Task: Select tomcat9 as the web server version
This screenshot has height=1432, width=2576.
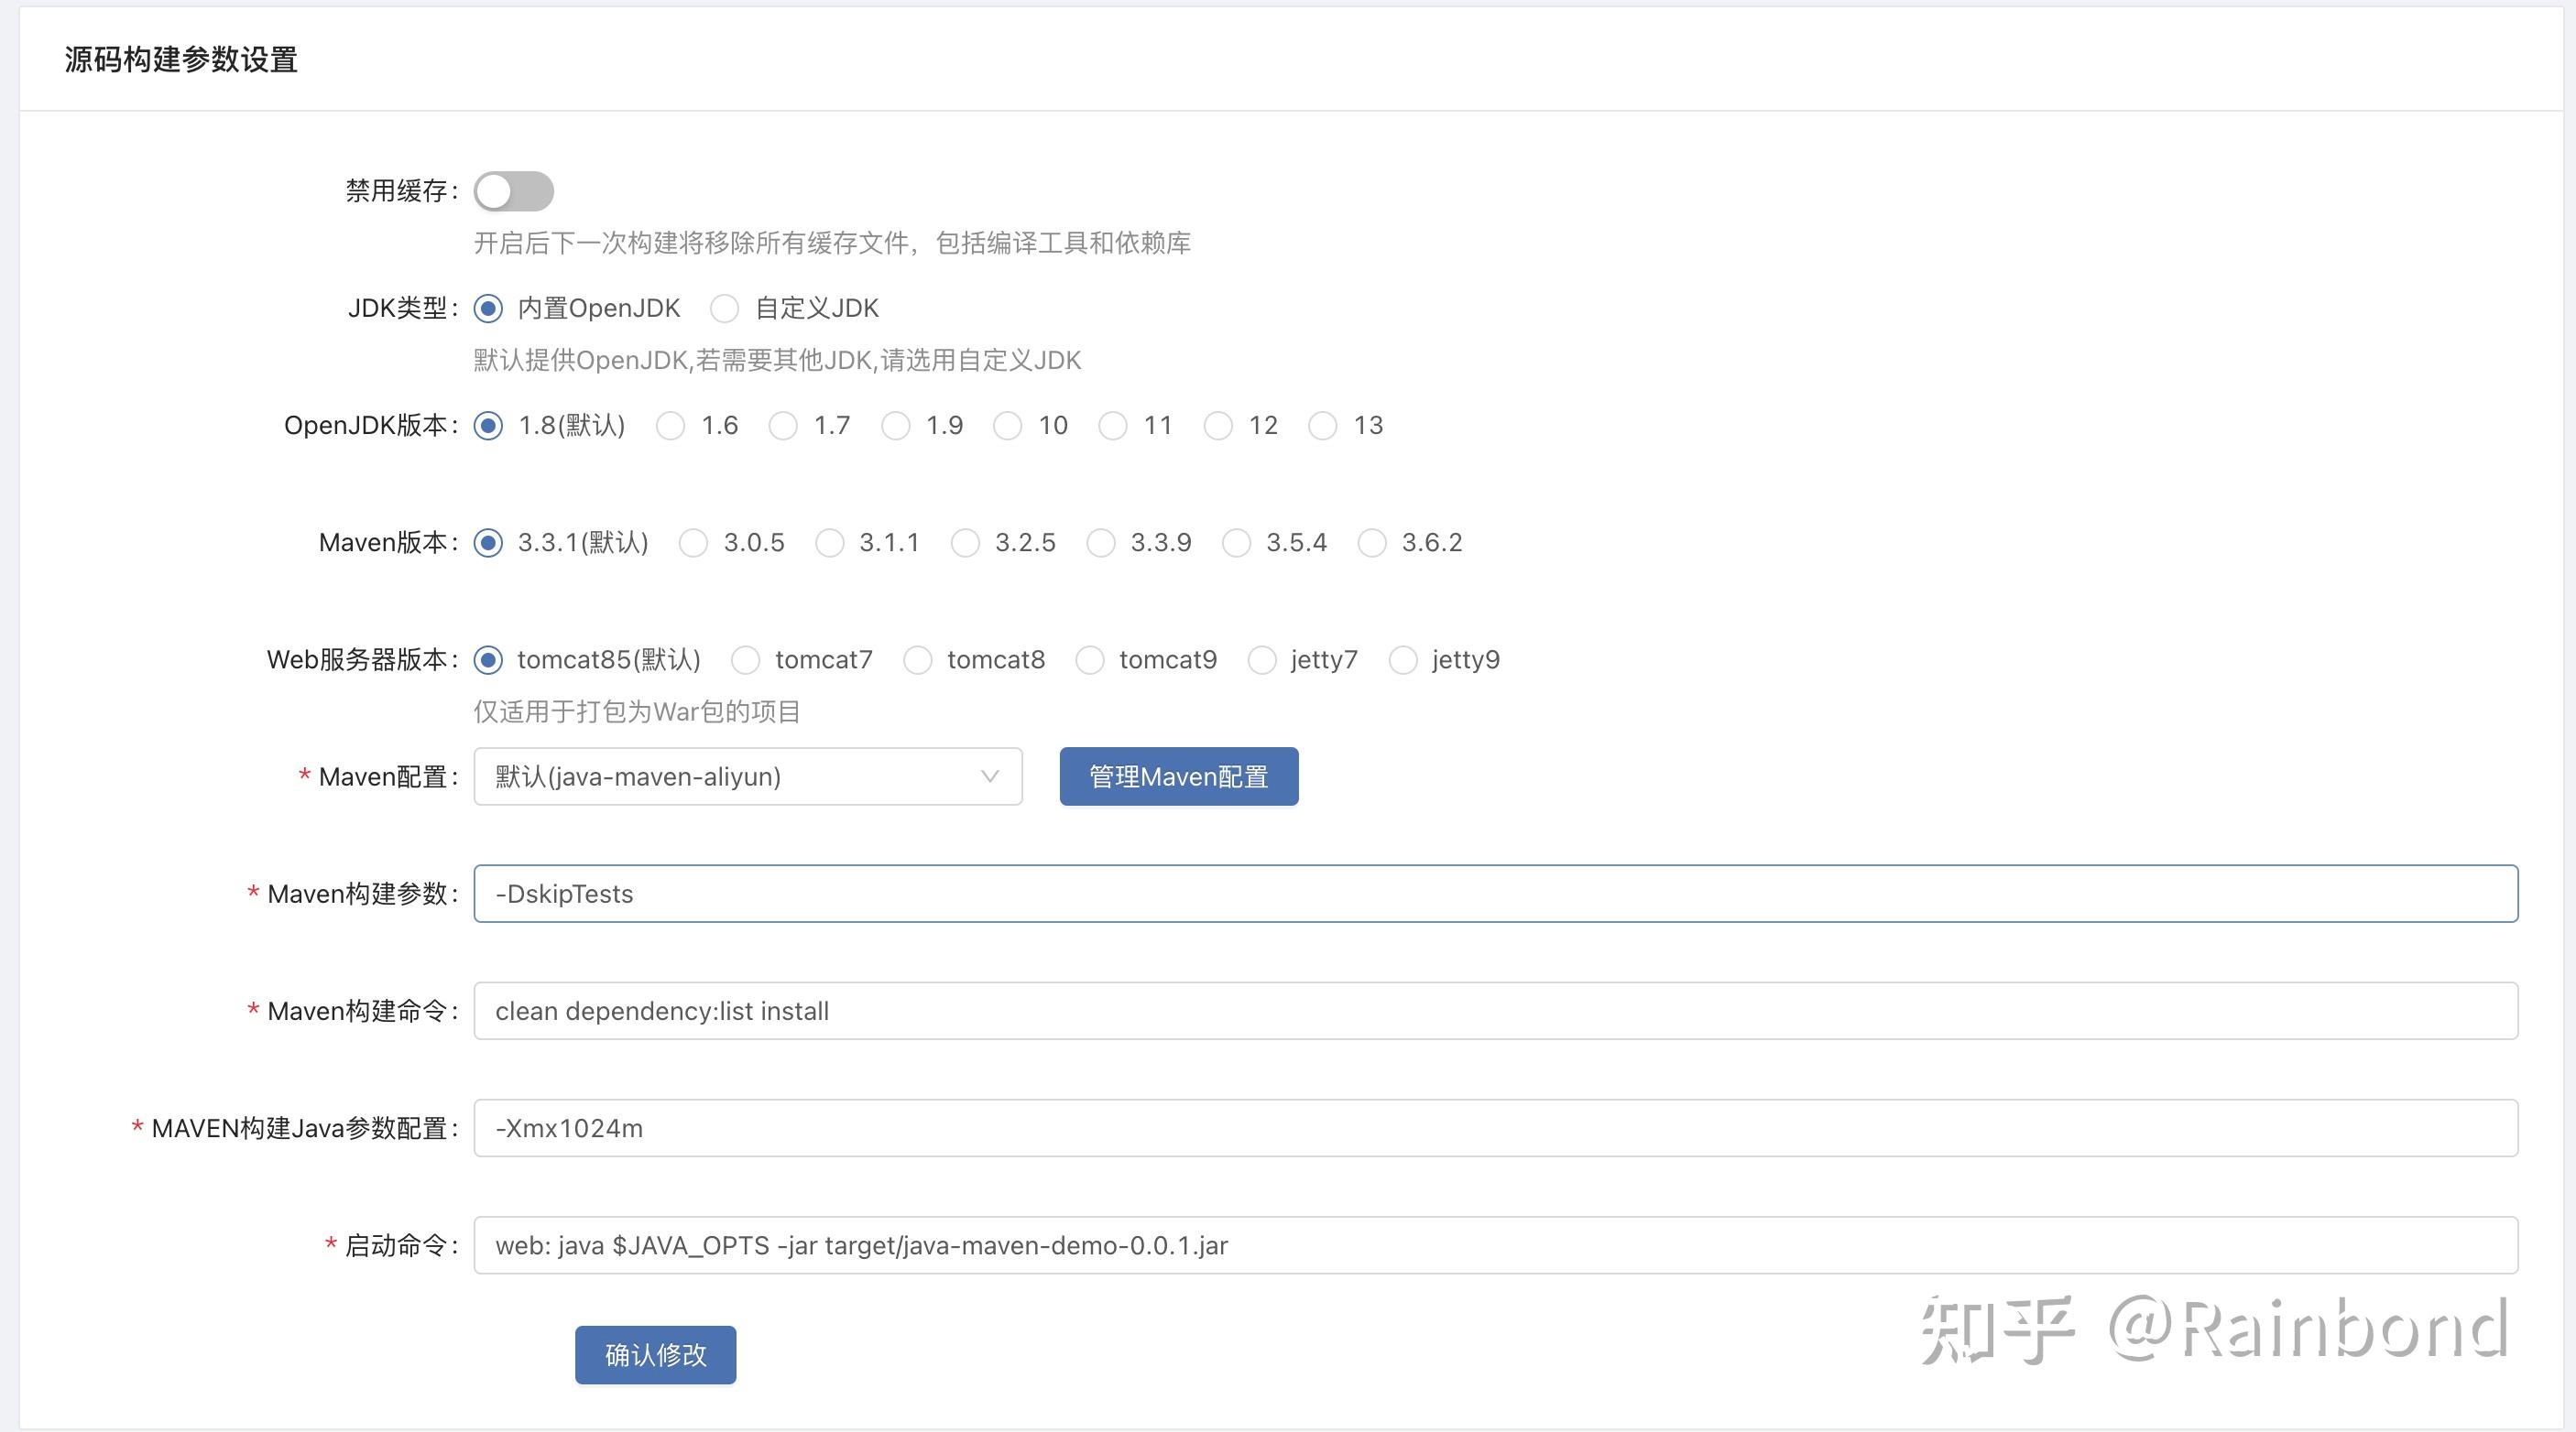Action: click(x=1089, y=660)
